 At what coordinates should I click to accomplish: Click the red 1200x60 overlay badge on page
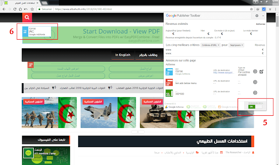pos(31,65)
